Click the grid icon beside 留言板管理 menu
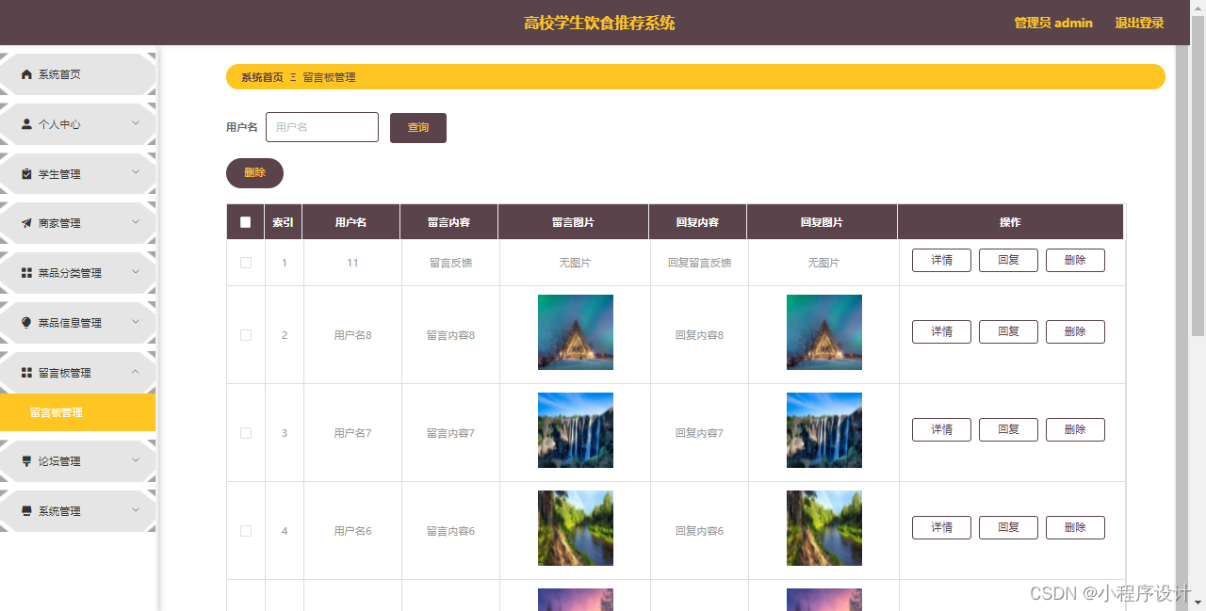This screenshot has width=1206, height=611. [x=26, y=373]
